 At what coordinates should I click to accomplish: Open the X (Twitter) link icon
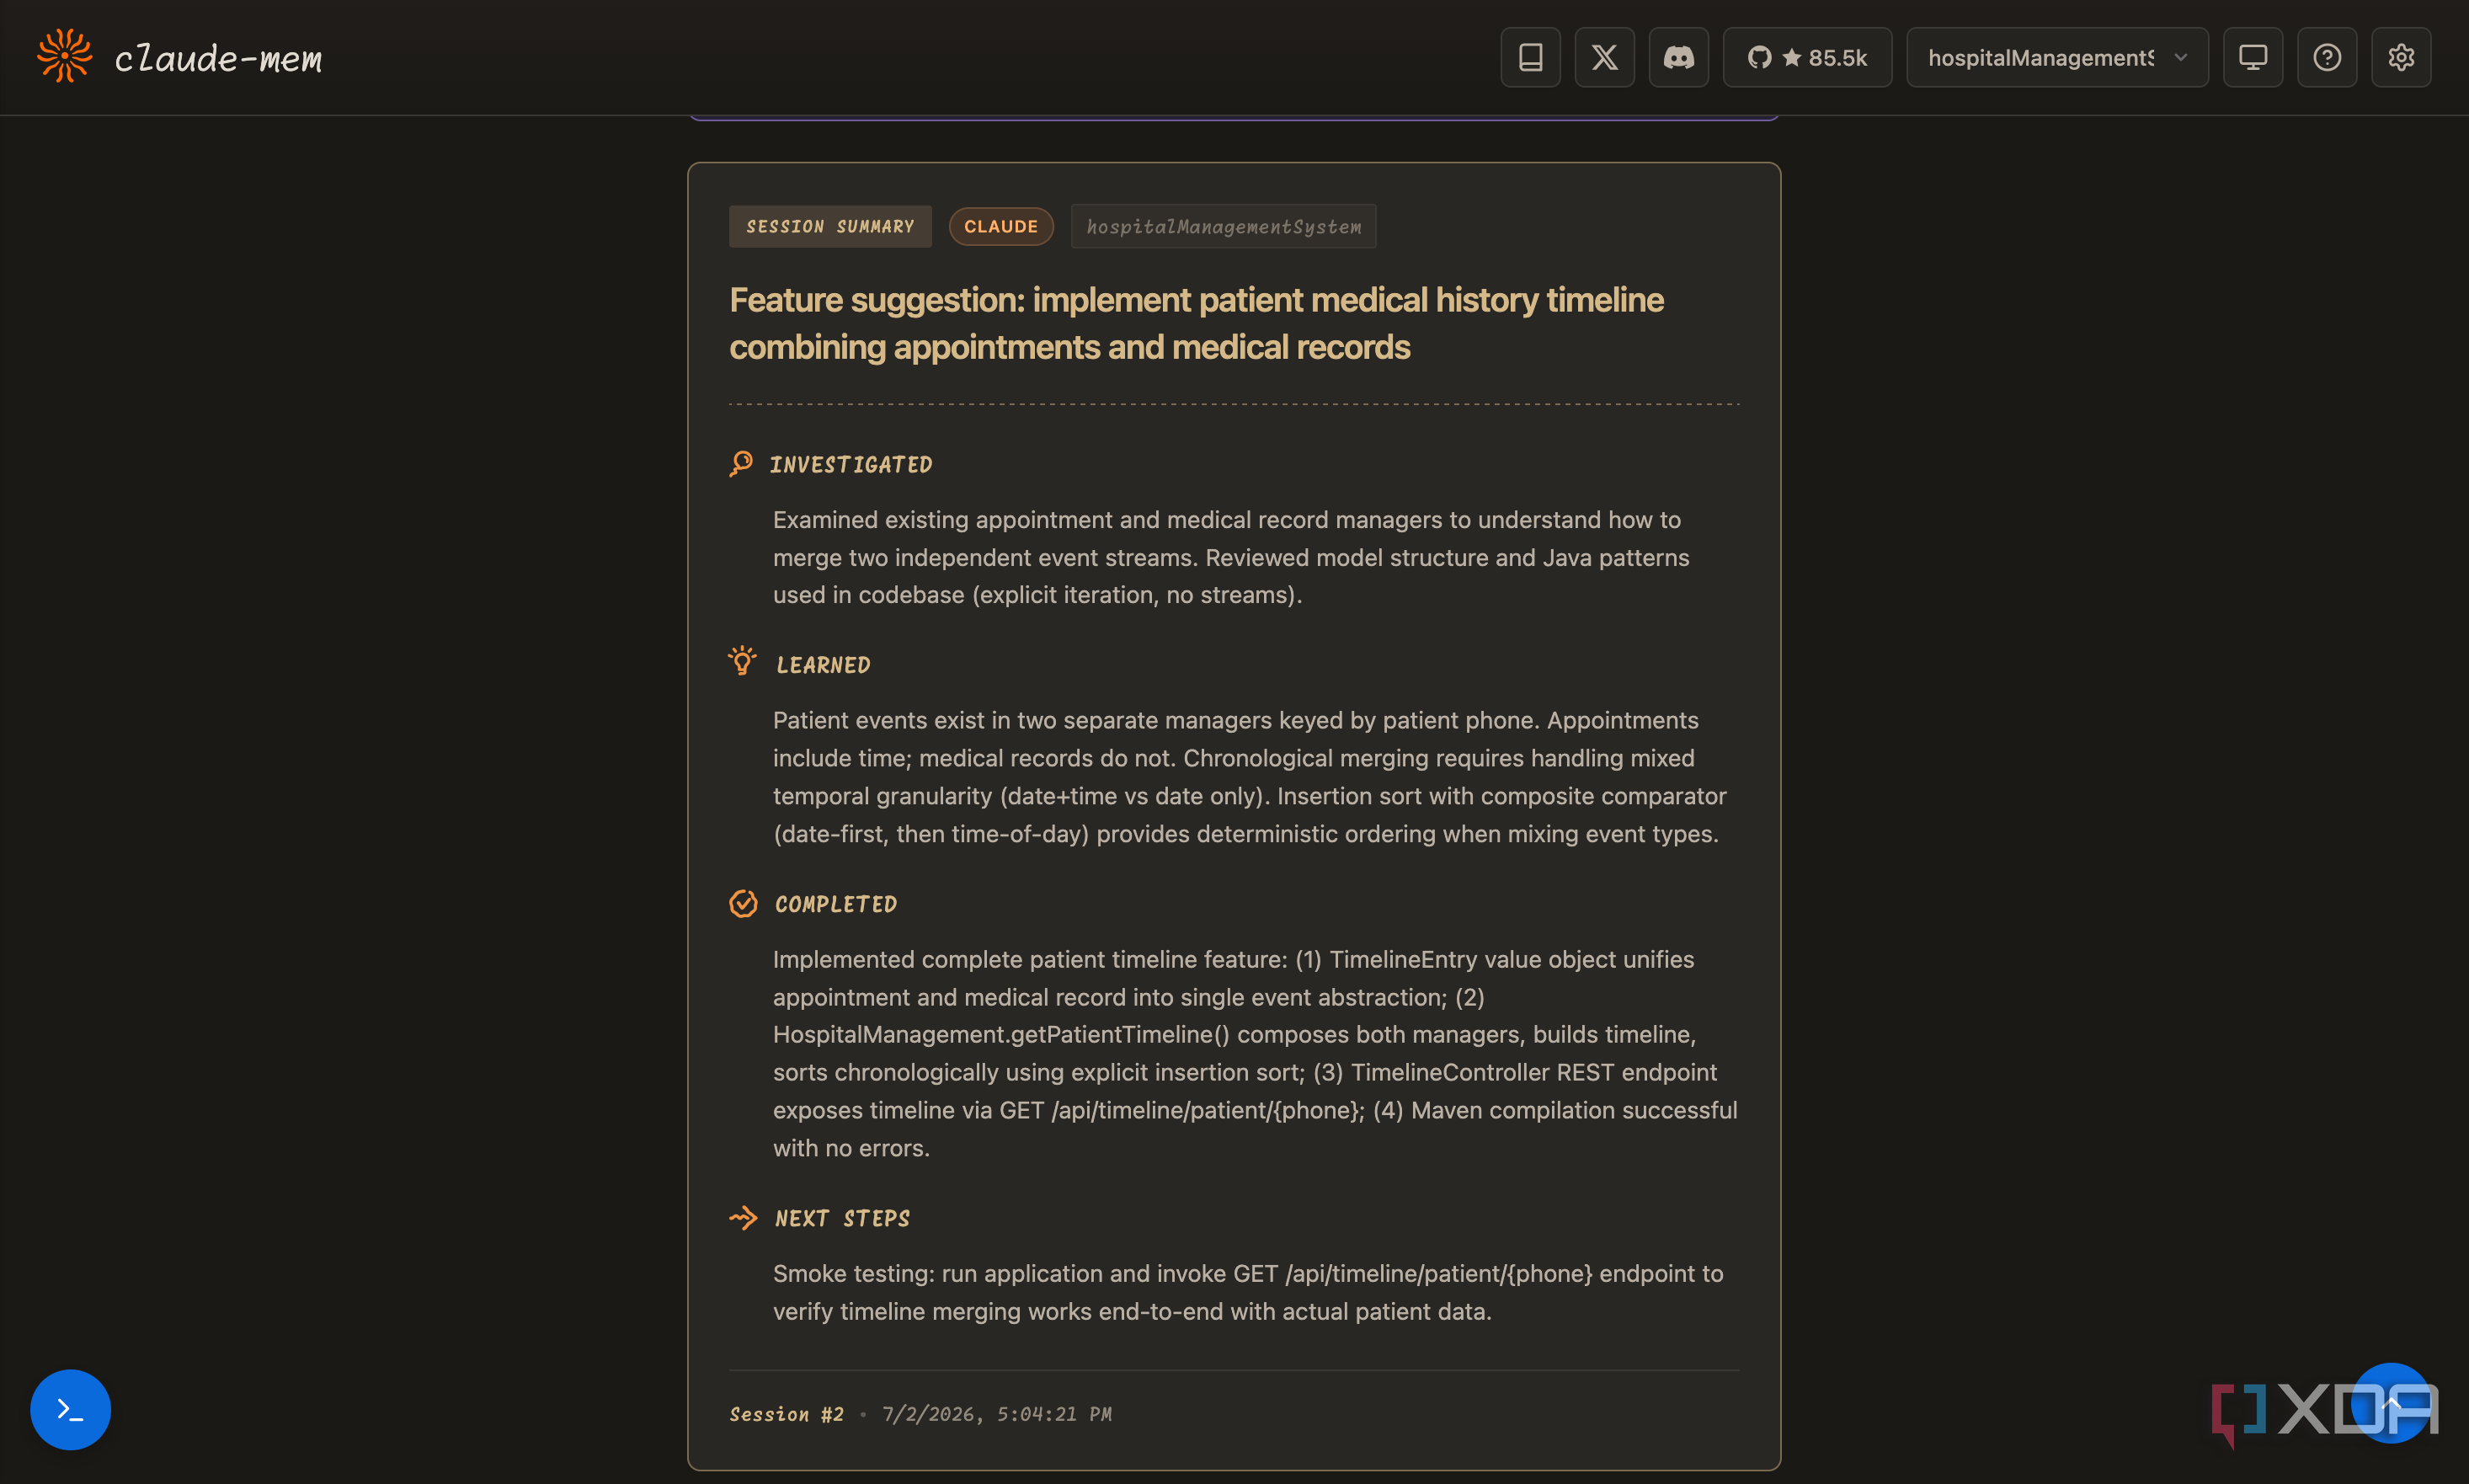[x=1604, y=58]
